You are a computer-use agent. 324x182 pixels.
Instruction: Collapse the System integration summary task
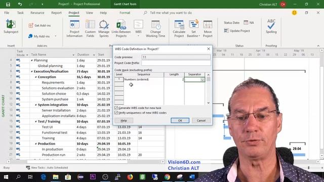pos(36,105)
